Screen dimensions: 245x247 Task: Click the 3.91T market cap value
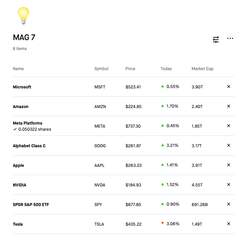pos(197,166)
